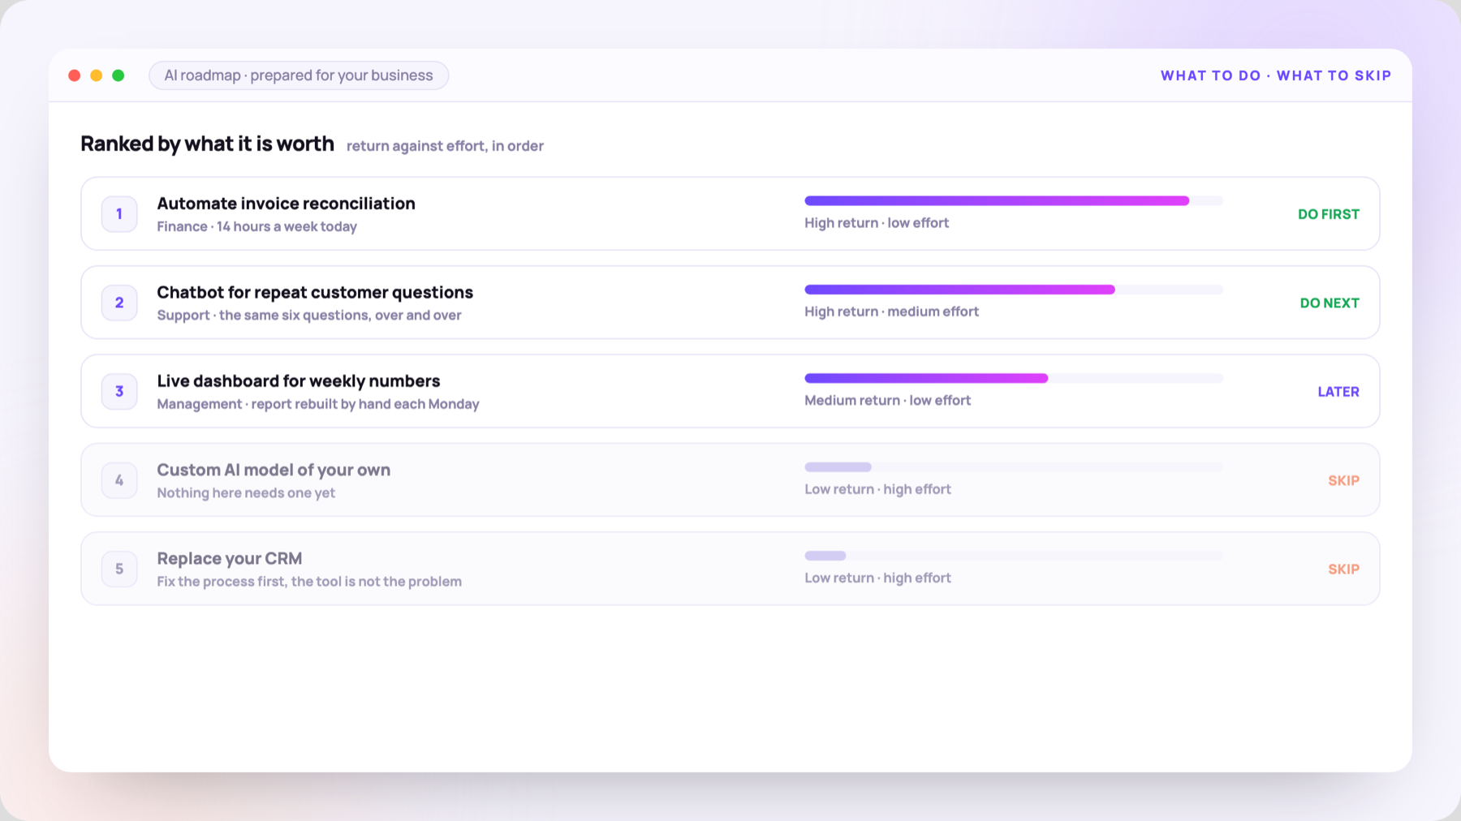
Task: Click the DO FIRST label
Action: point(1329,214)
